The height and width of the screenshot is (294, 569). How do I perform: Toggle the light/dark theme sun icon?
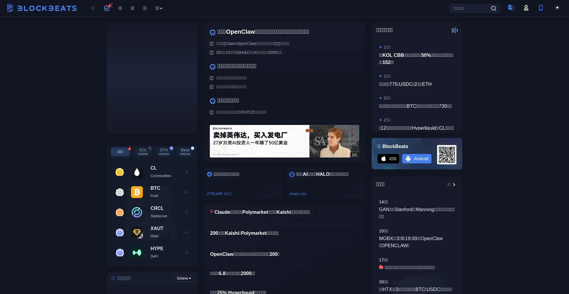coord(557,8)
